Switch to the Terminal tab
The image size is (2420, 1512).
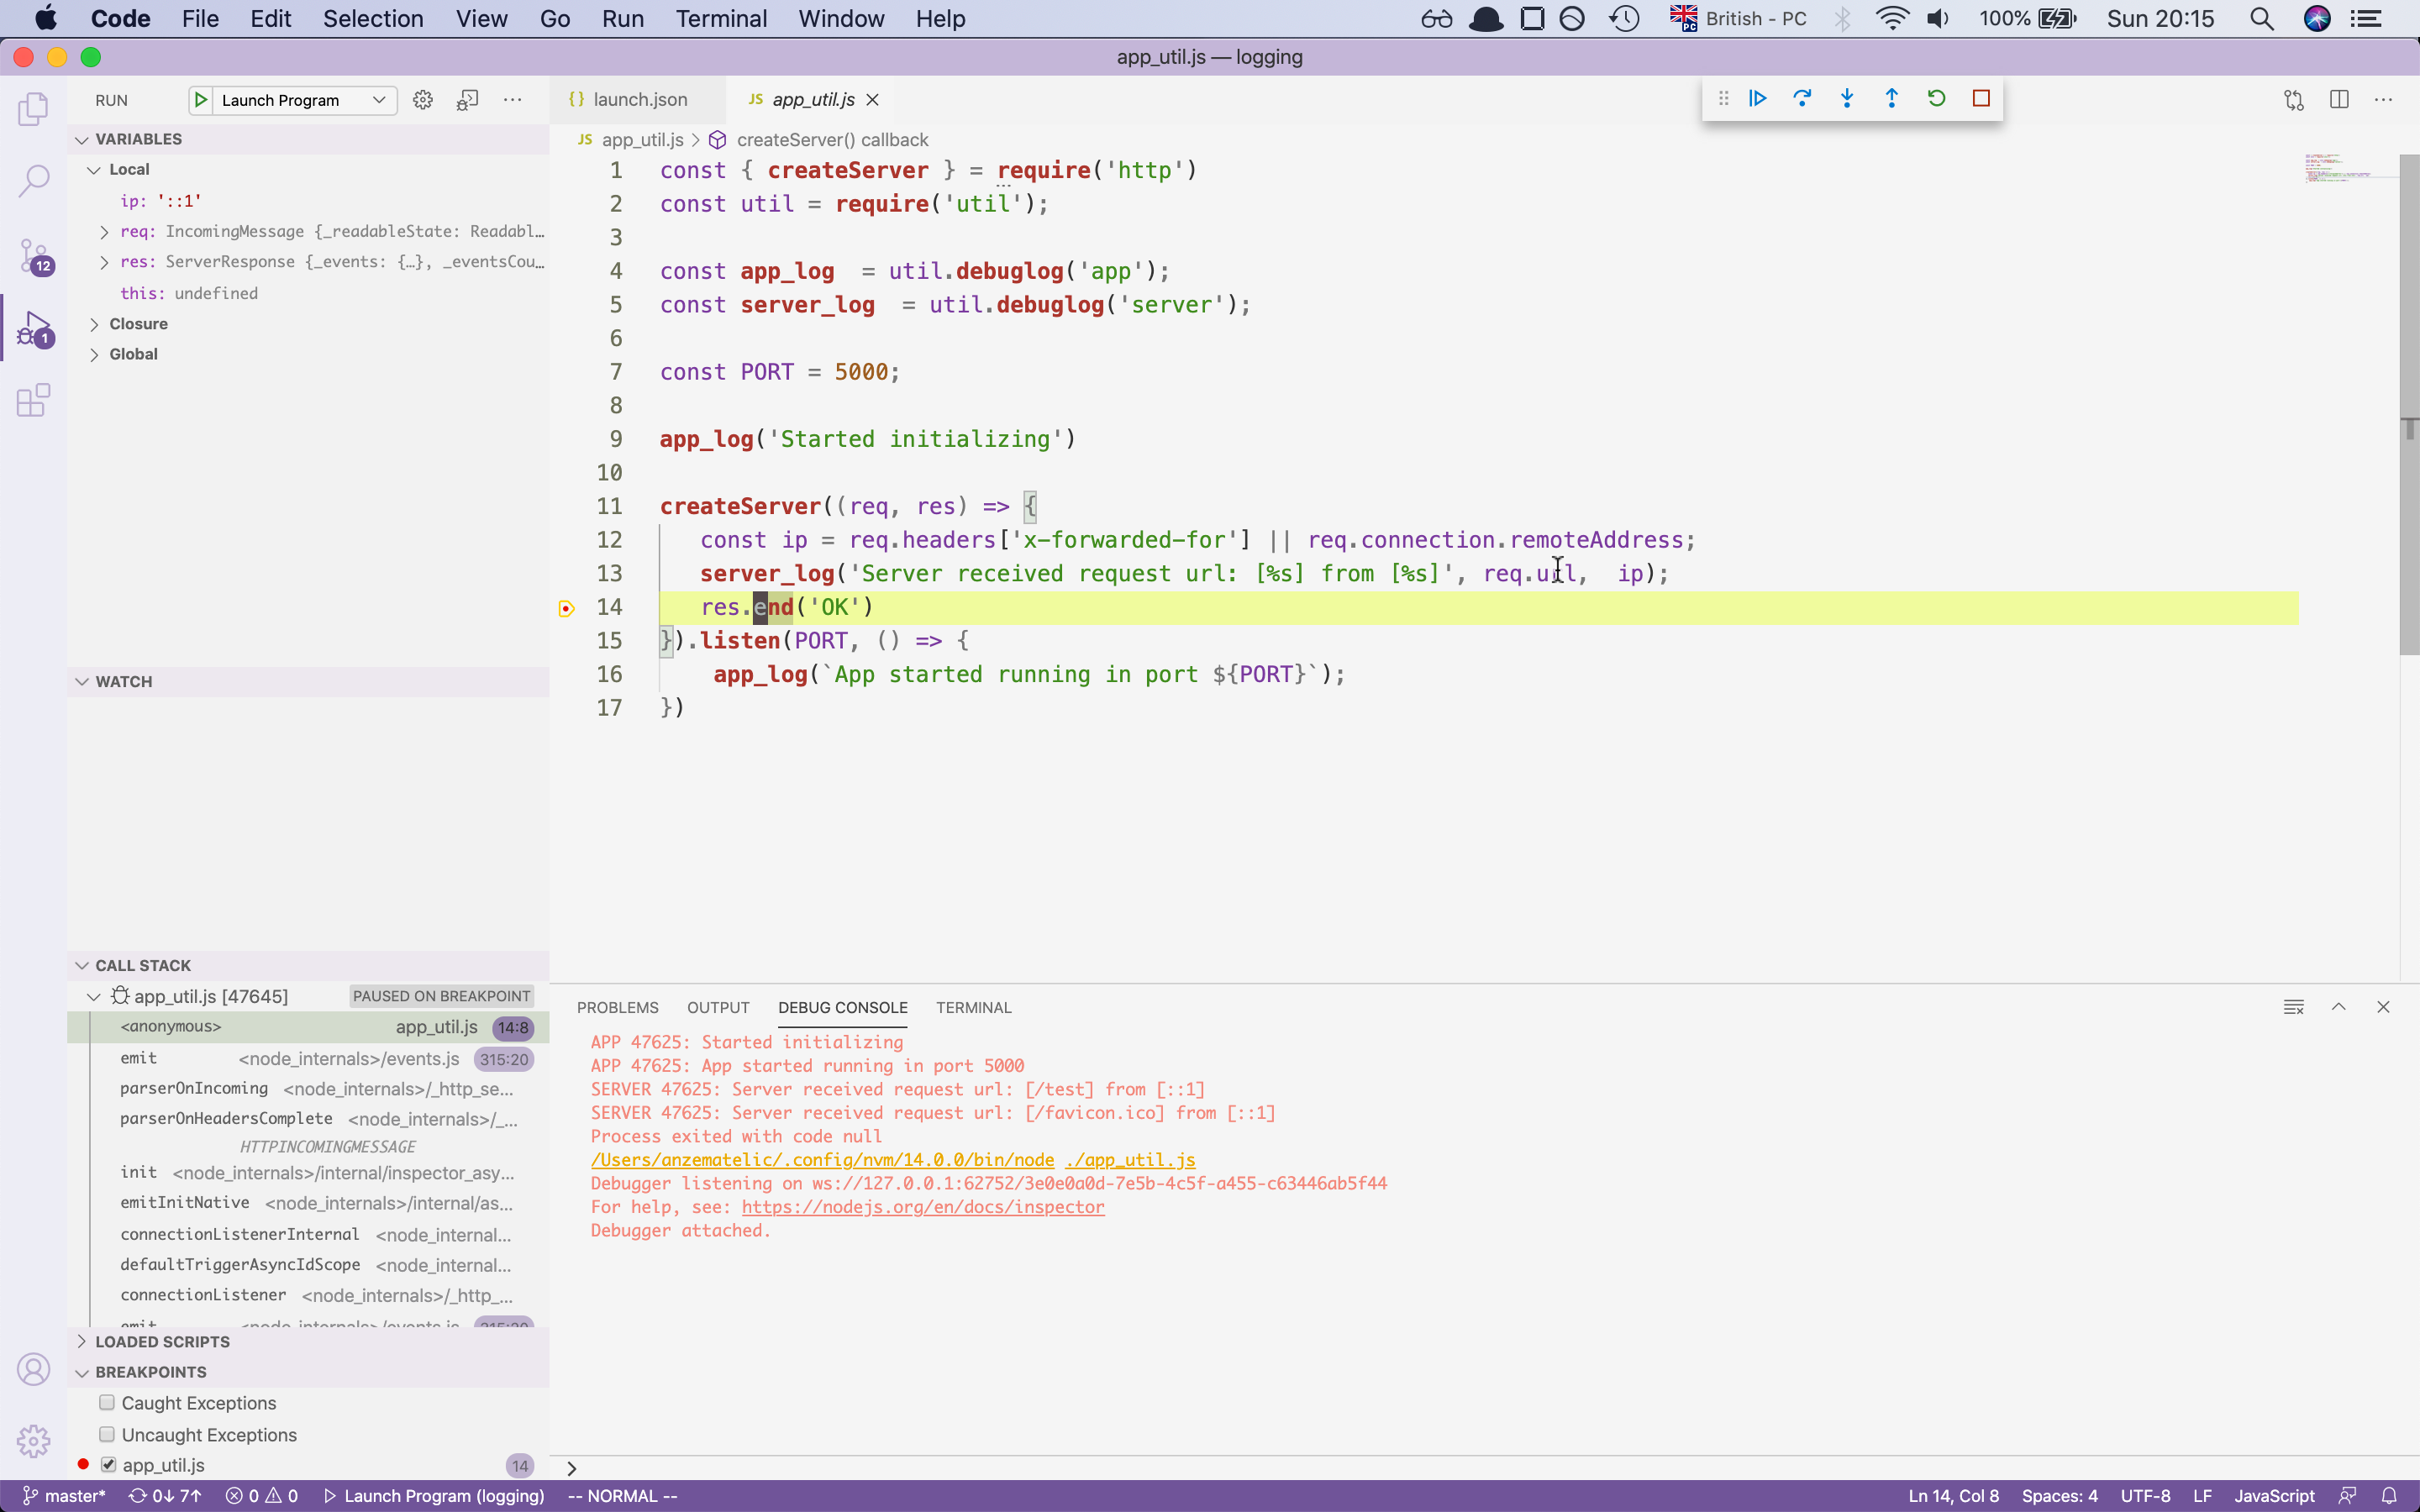[972, 1007]
